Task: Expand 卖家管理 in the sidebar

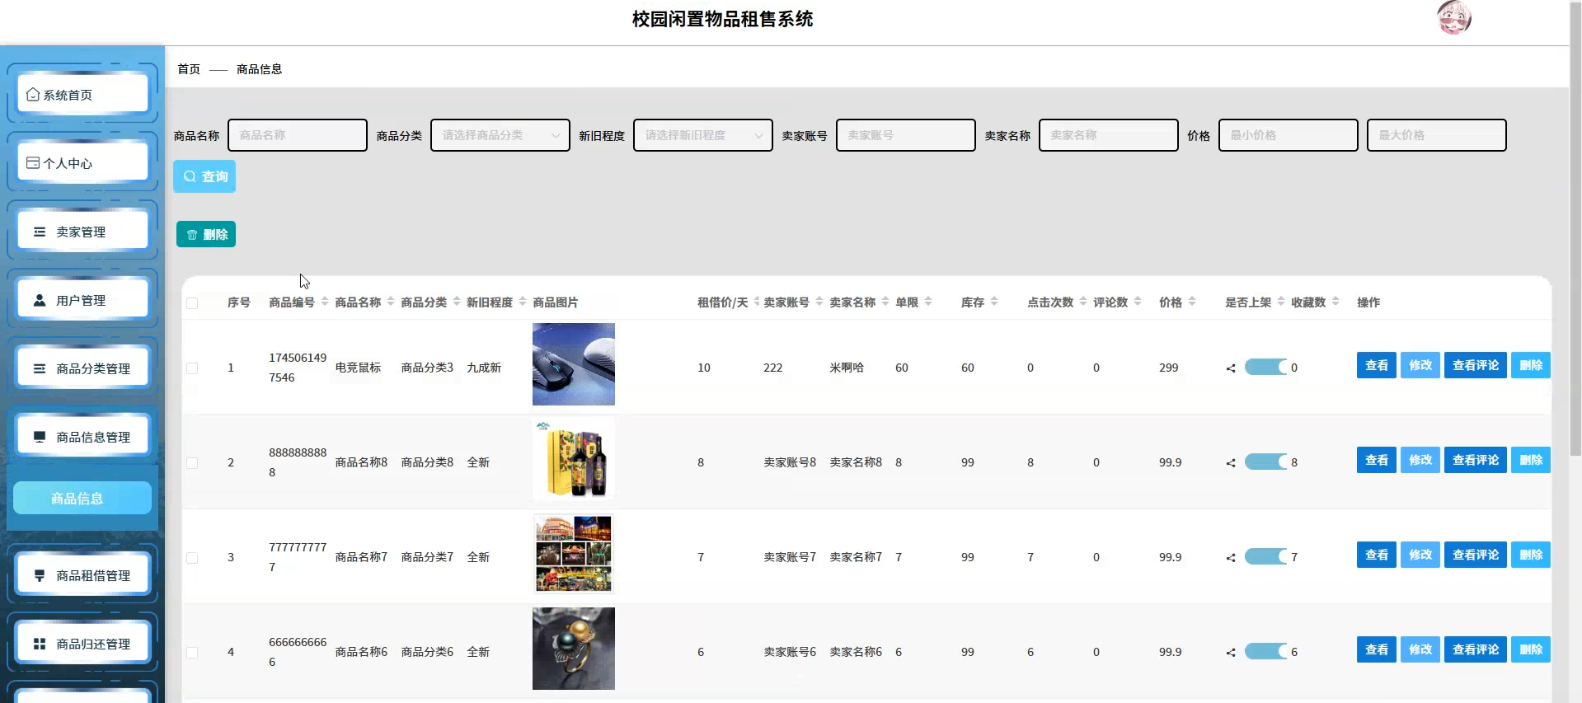Action: click(x=82, y=232)
